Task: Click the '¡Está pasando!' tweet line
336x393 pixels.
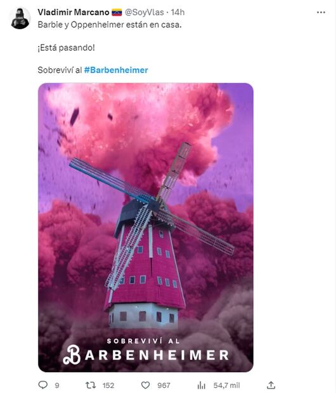Action: tap(66, 48)
